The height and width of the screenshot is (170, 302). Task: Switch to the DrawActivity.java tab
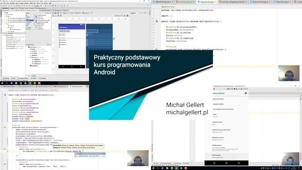click(x=260, y=2)
